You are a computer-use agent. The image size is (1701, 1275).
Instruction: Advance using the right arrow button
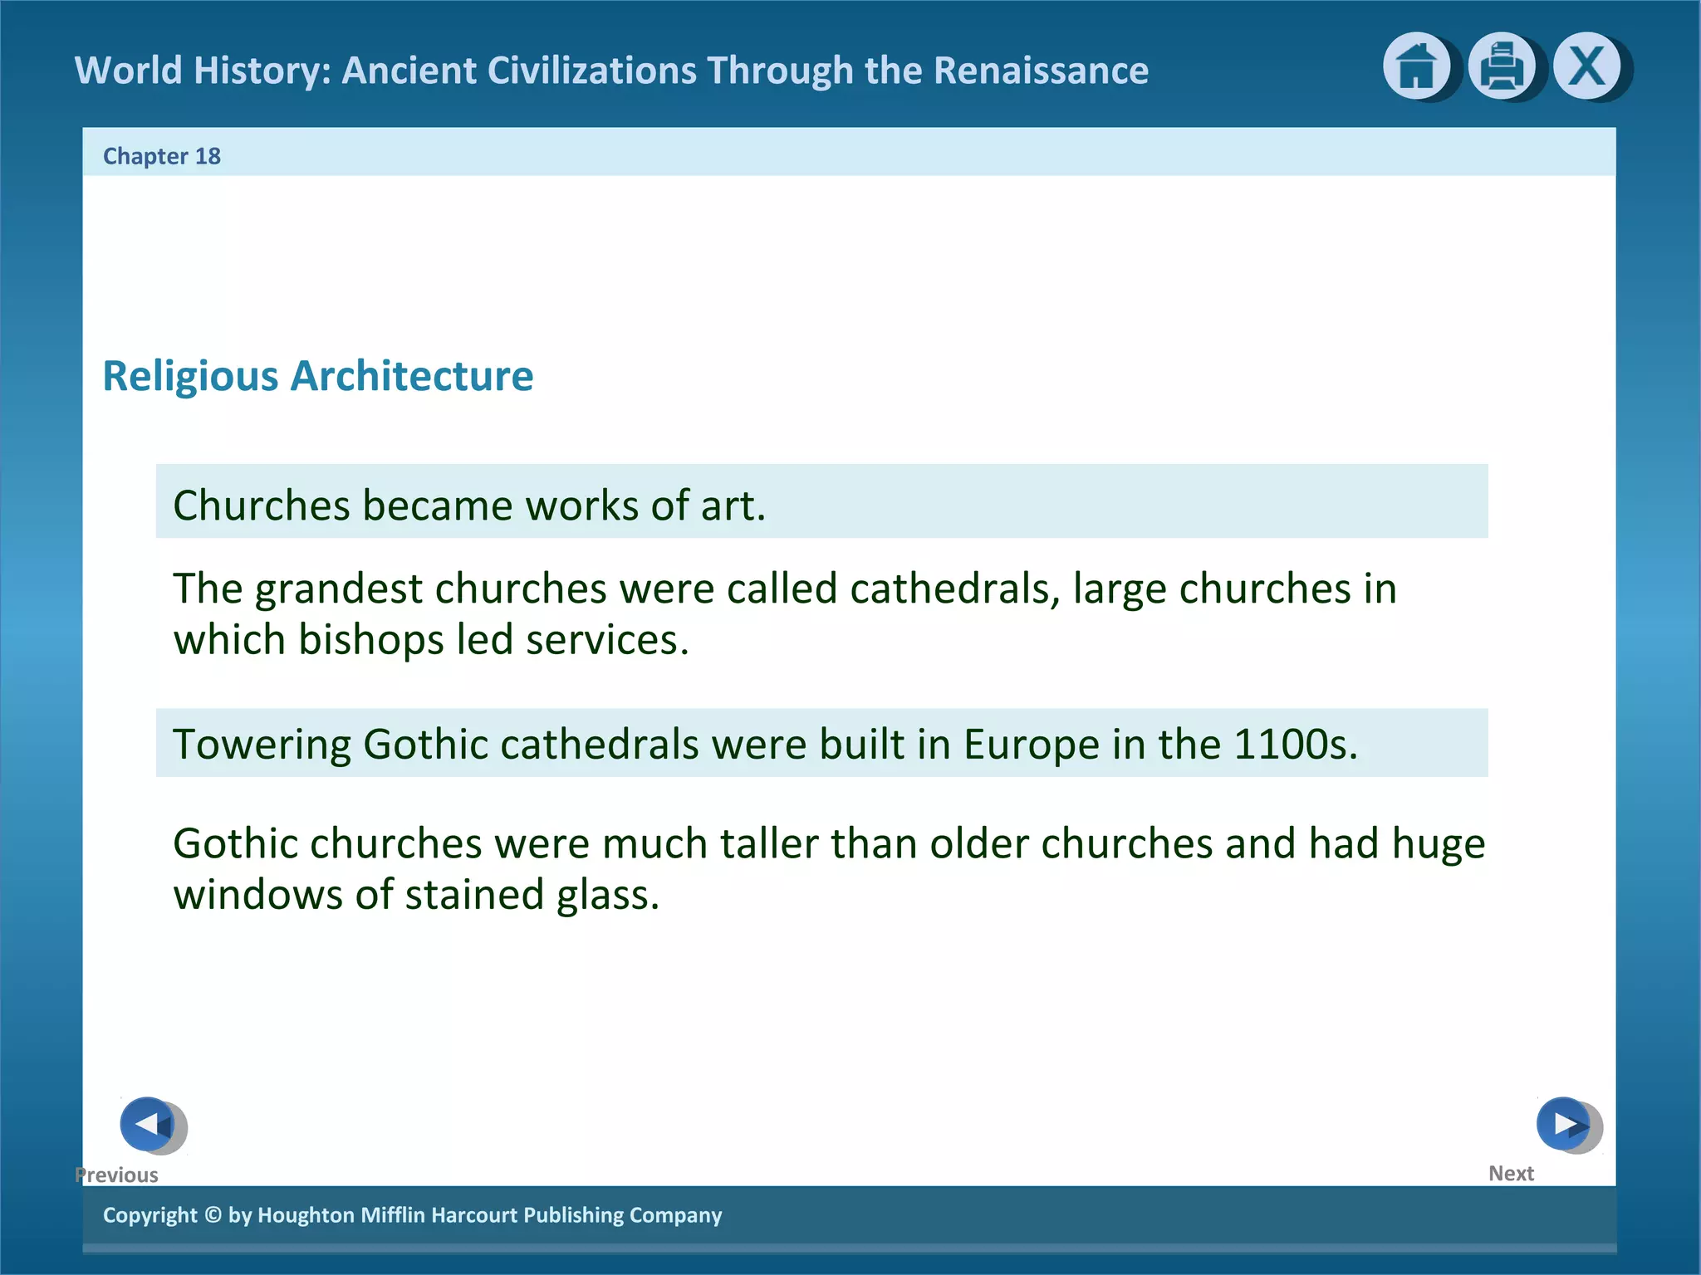tap(1565, 1124)
